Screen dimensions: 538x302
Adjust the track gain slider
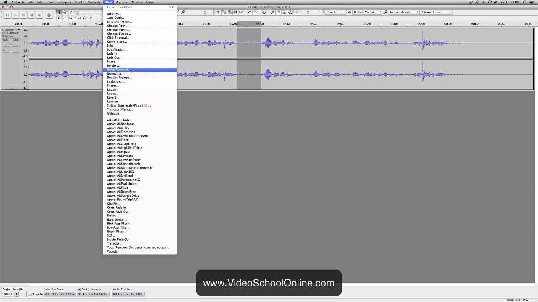coord(11,45)
